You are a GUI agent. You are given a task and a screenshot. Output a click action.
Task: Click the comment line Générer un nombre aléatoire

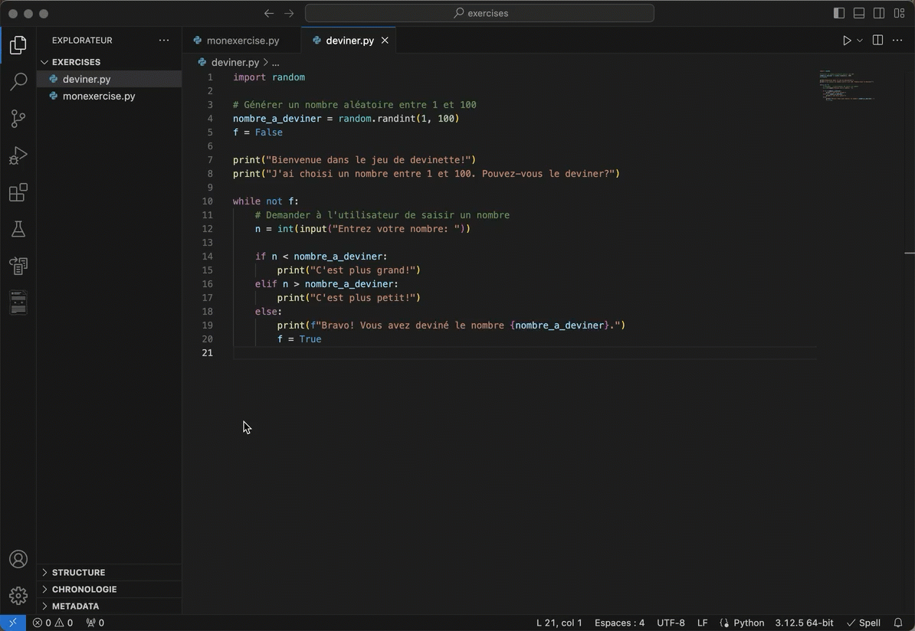point(354,105)
